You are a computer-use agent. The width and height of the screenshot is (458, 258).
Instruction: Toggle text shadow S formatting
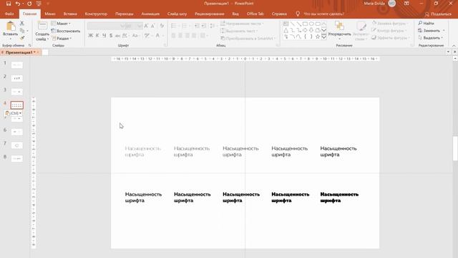[x=111, y=35]
